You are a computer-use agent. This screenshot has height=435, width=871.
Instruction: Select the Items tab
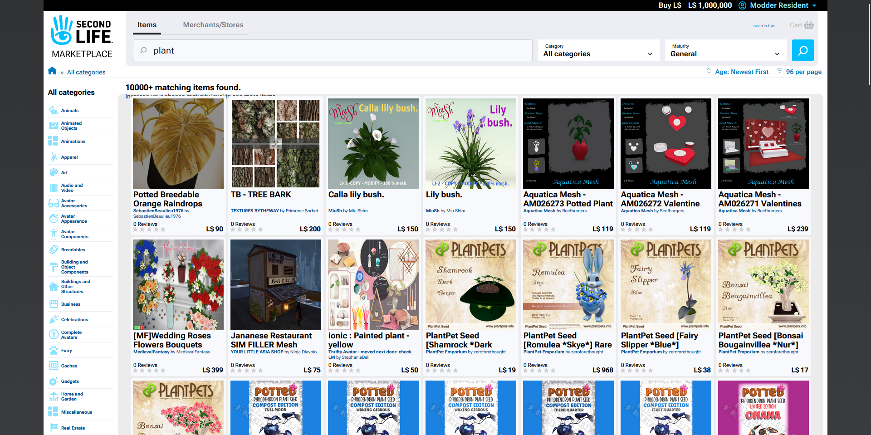click(147, 25)
